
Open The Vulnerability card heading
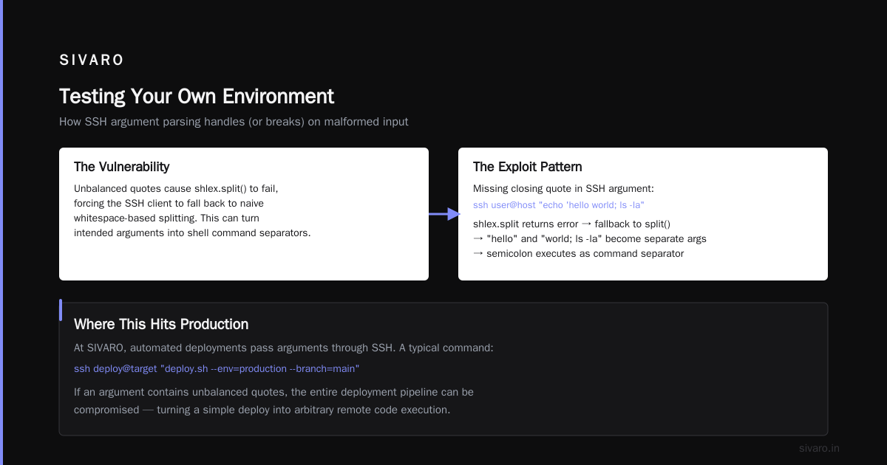(122, 167)
